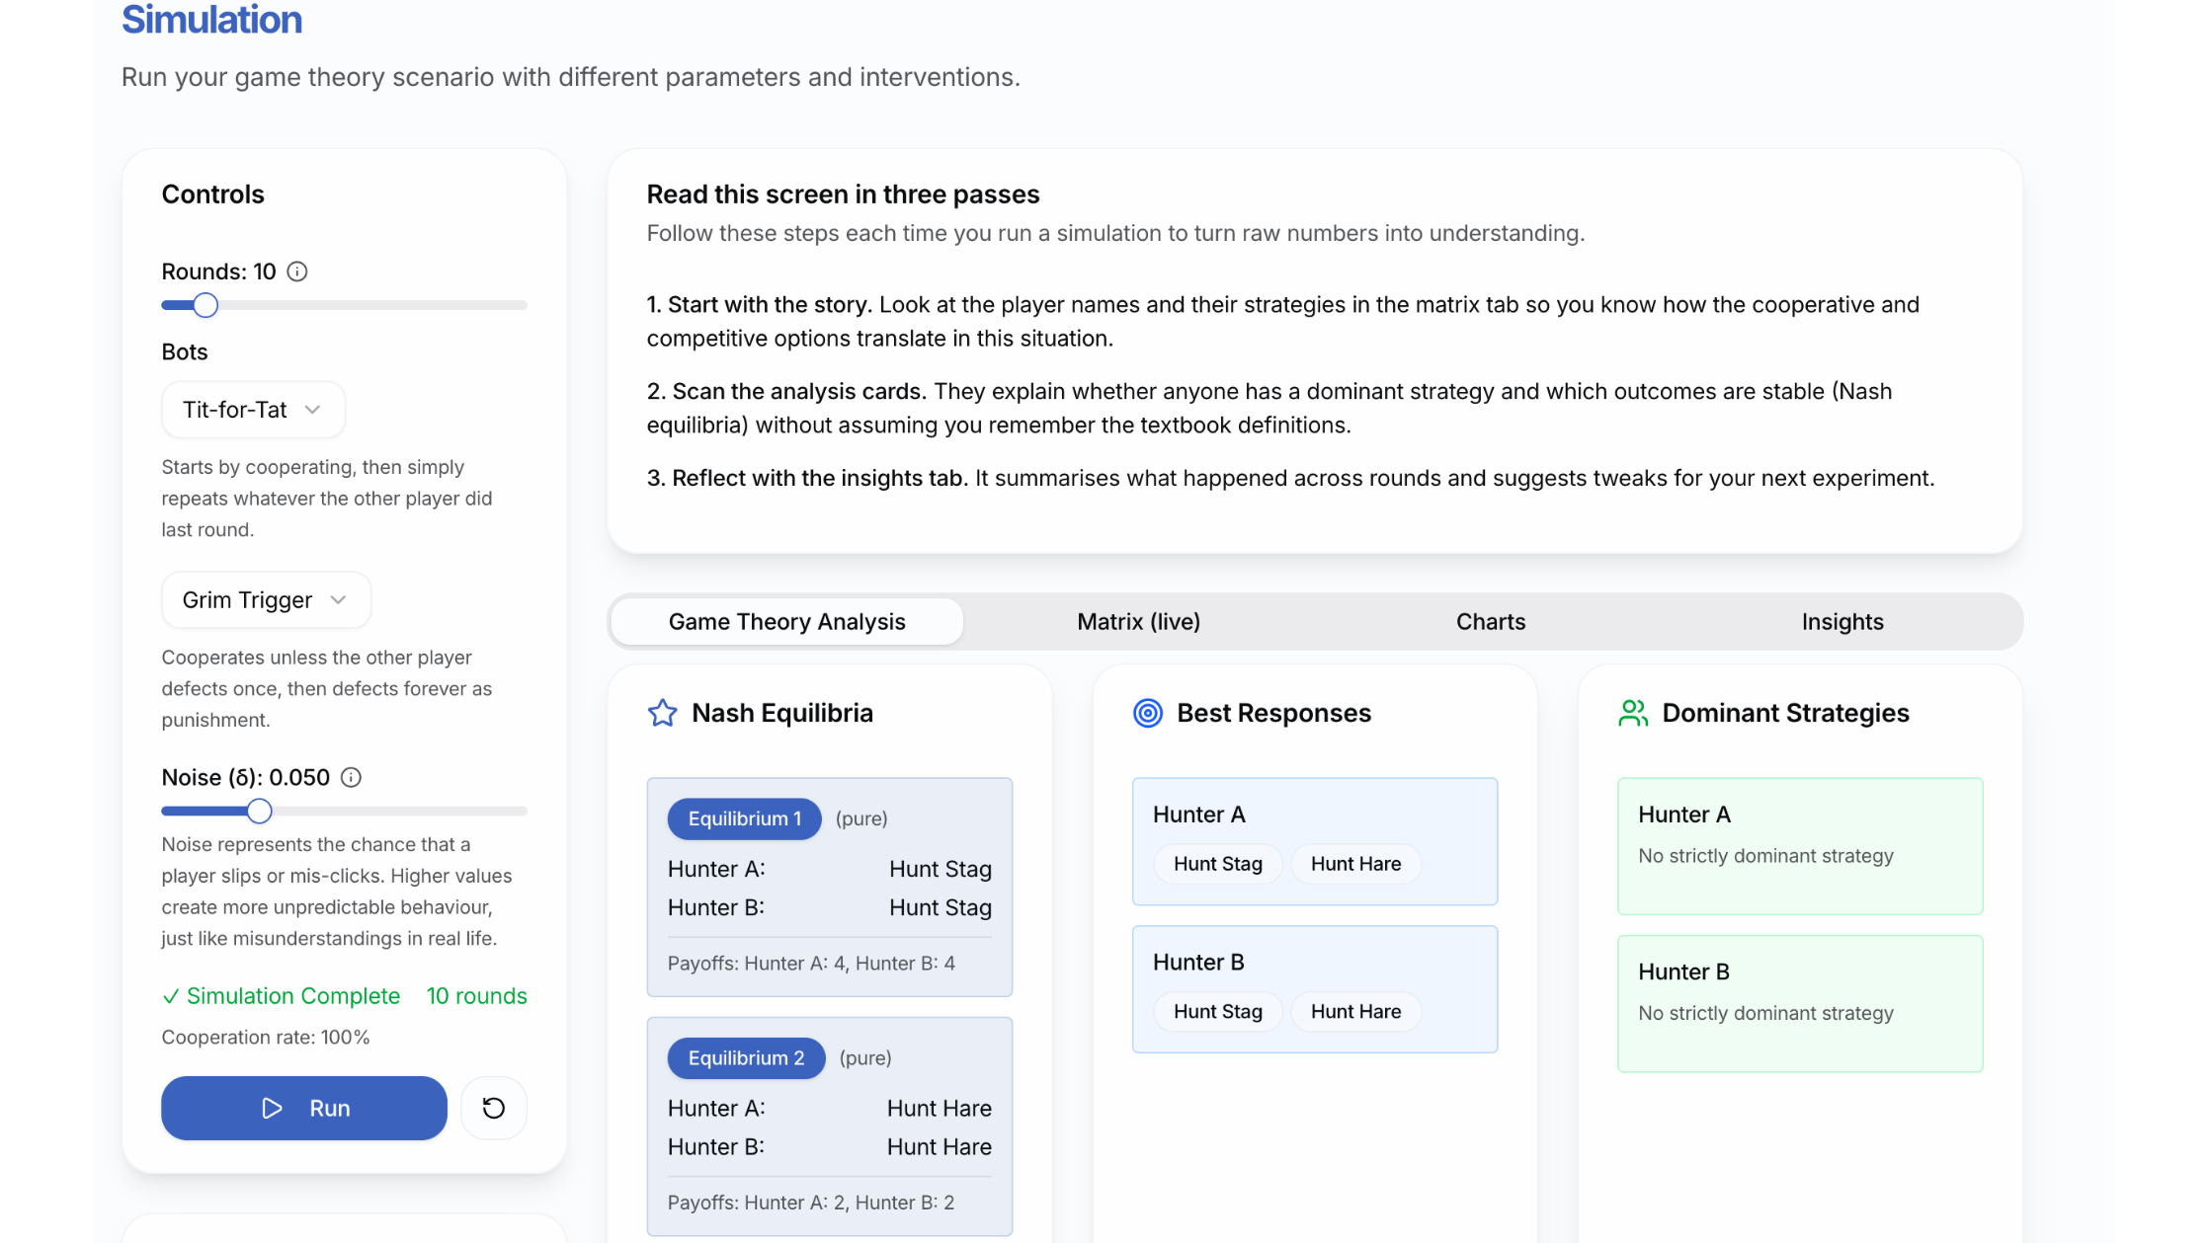
Task: Select the Game Theory Analysis tab
Action: point(786,622)
